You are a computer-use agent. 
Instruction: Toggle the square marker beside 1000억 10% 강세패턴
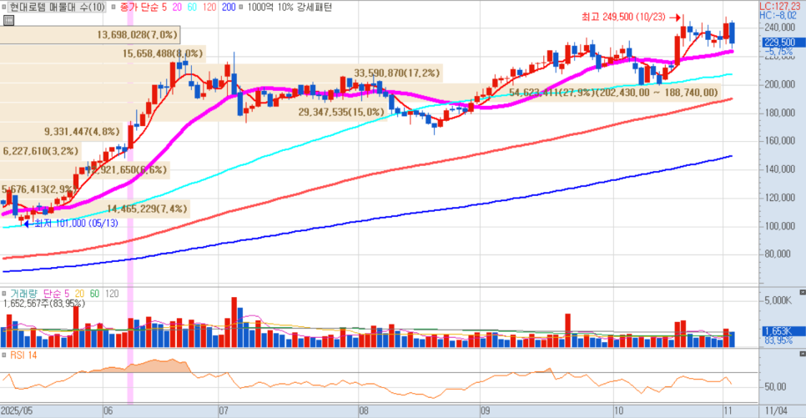pyautogui.click(x=240, y=8)
